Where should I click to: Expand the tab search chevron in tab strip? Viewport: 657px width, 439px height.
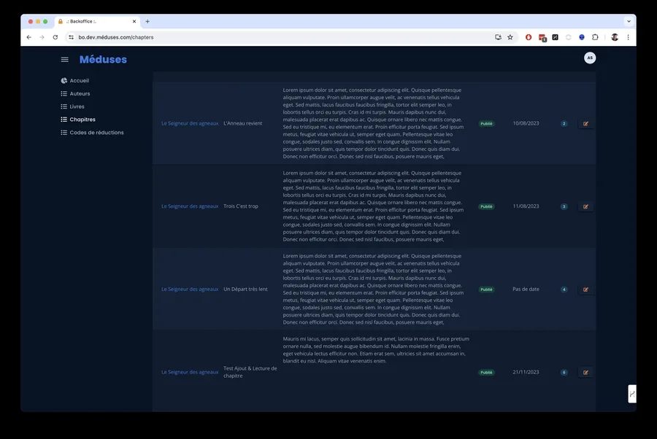coord(629,21)
